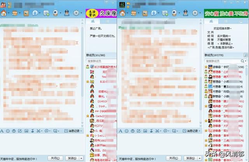Click the music note icon in the left chat

pyautogui.click(x=33, y=131)
